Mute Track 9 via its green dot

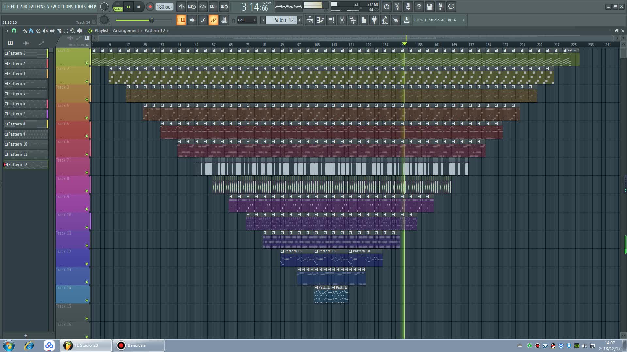click(x=87, y=209)
